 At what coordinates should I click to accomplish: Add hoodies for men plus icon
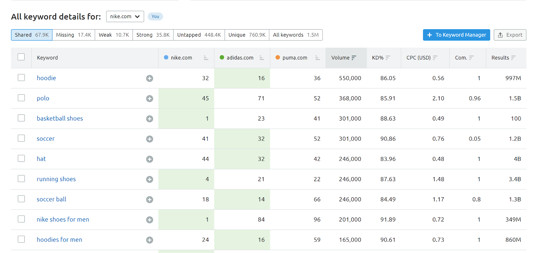pos(150,240)
